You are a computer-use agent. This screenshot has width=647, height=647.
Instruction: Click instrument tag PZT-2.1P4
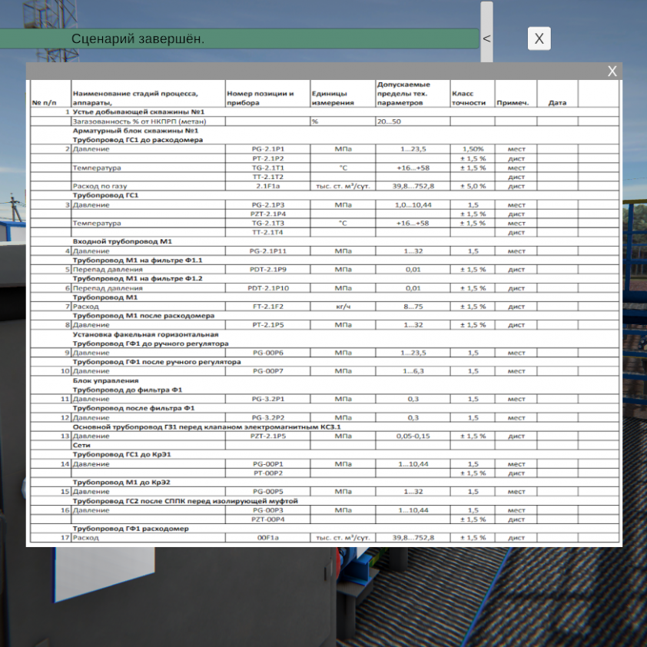point(268,214)
